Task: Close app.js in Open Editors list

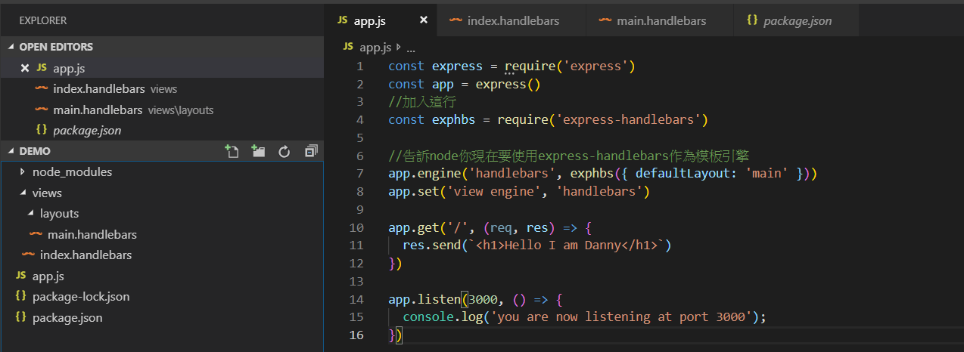Action: 24,68
